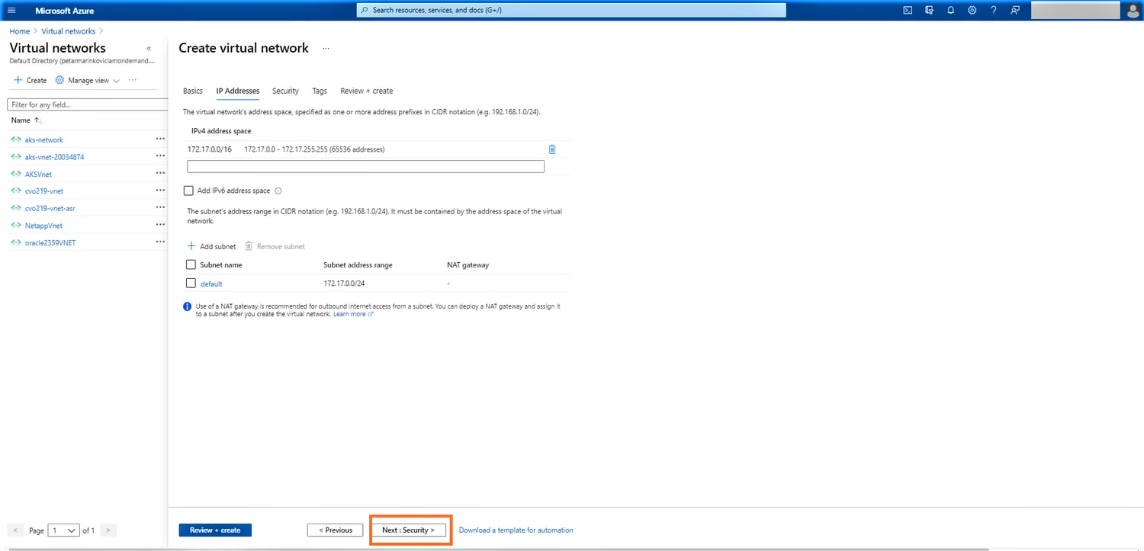The height and width of the screenshot is (551, 1144).
Task: Check the default subnet checkbox
Action: [191, 284]
